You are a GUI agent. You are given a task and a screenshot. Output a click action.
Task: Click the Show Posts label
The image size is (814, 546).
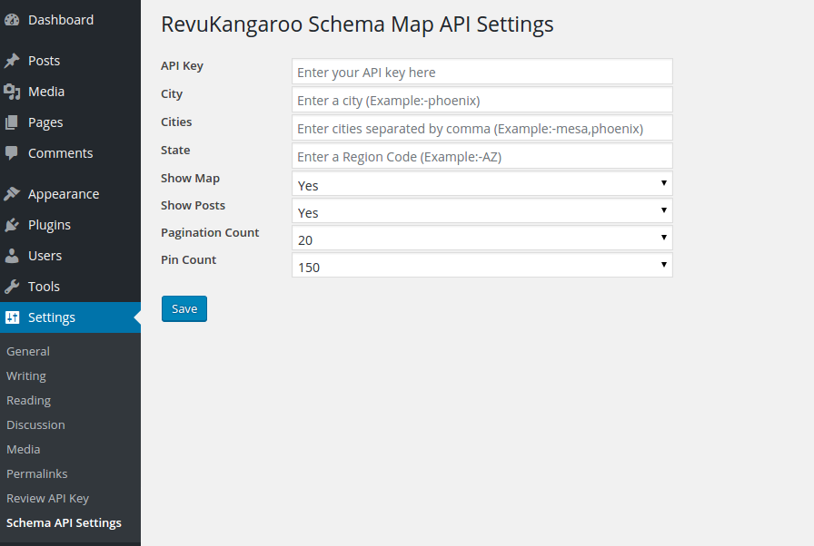[194, 205]
